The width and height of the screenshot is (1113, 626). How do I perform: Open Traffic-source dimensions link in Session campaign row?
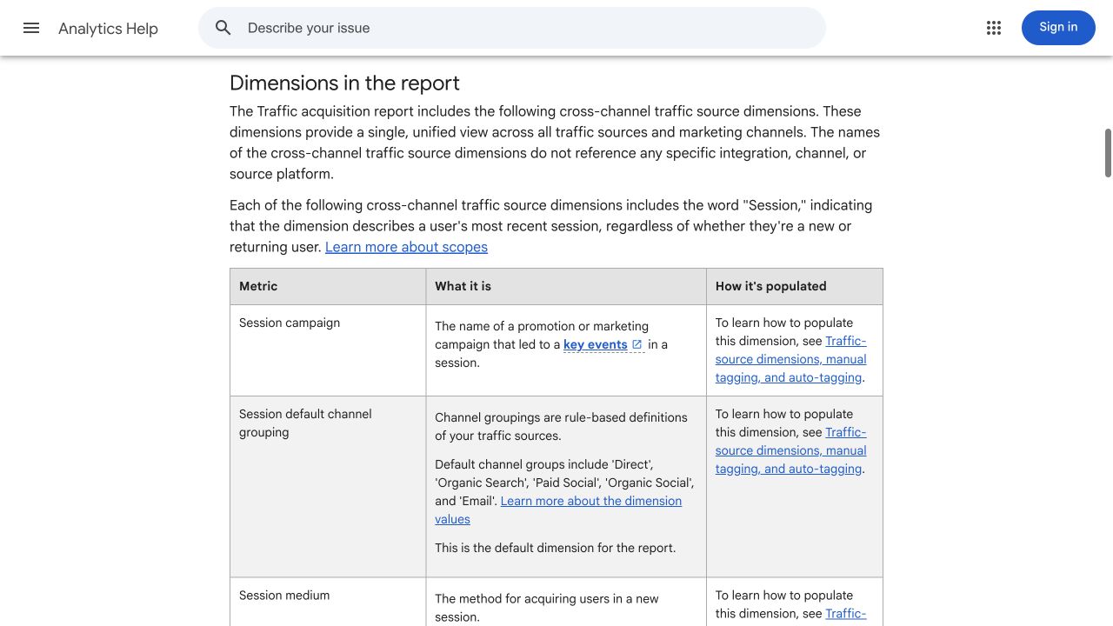pos(790,359)
